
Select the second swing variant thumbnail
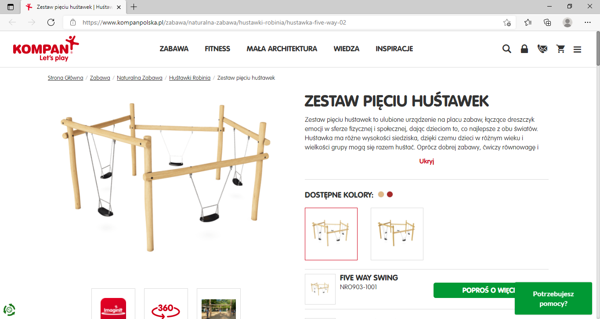tap(397, 234)
